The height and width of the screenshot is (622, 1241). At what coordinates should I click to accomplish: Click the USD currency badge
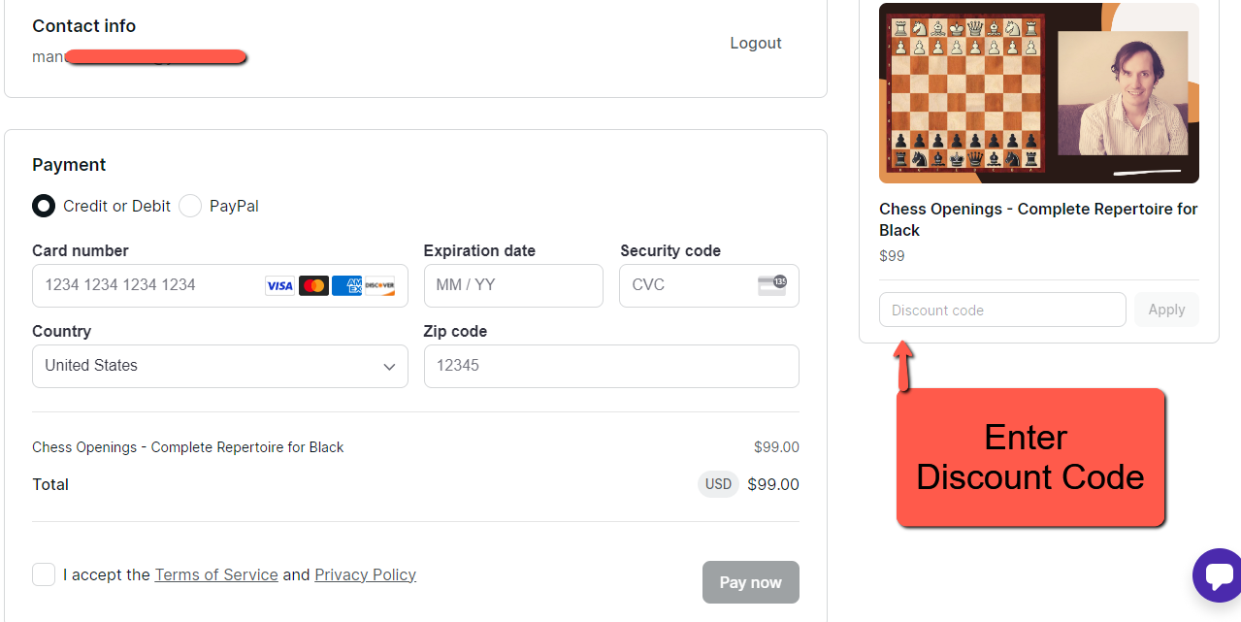(718, 484)
